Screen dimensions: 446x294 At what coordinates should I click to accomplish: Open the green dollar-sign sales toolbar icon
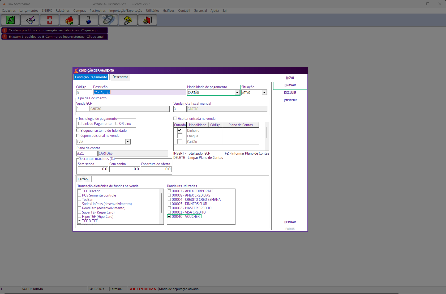tap(11, 20)
